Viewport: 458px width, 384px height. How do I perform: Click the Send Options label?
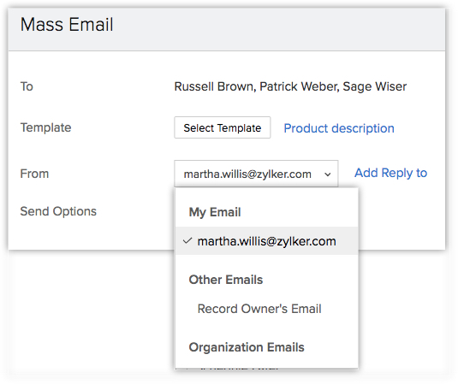tap(58, 211)
